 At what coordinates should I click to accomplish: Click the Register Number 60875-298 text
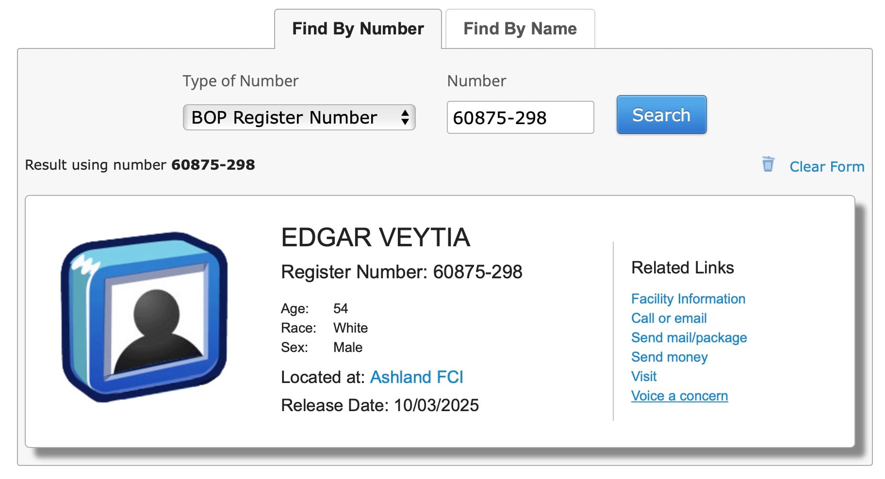[x=401, y=272]
